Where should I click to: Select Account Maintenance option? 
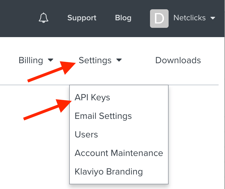[x=119, y=153]
